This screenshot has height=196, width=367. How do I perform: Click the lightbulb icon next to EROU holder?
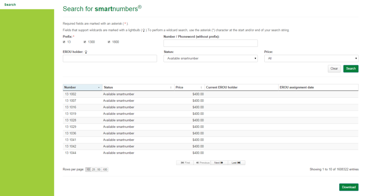(86, 52)
